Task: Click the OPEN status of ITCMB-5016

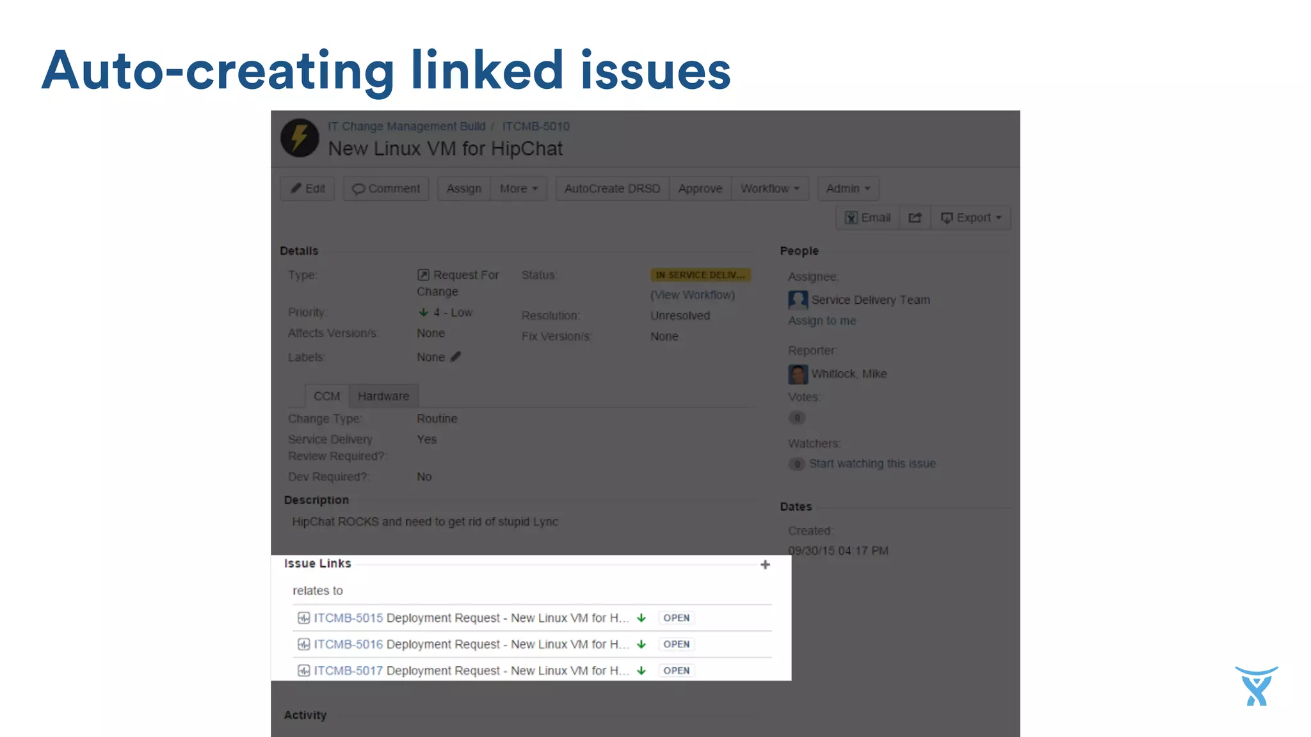Action: tap(677, 644)
